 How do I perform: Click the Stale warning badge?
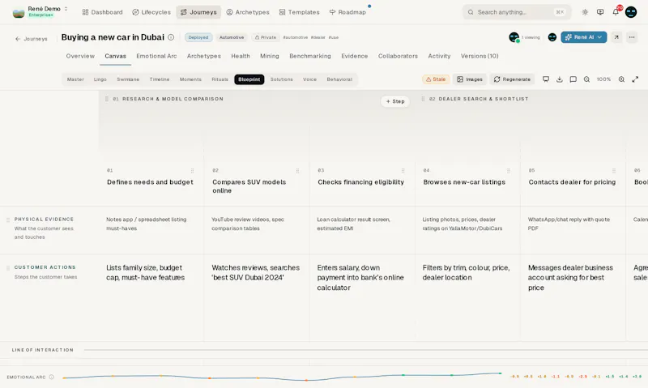[x=436, y=79]
